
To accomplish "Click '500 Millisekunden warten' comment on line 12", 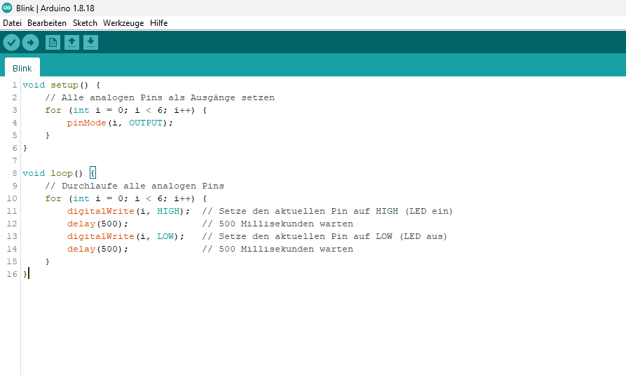I will click(286, 224).
